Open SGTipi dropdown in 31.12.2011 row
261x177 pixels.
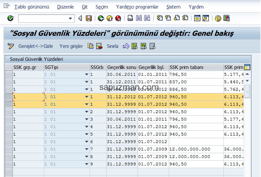tap(87, 82)
